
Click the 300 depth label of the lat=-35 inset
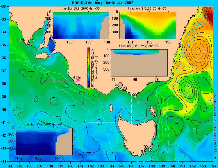115,32
